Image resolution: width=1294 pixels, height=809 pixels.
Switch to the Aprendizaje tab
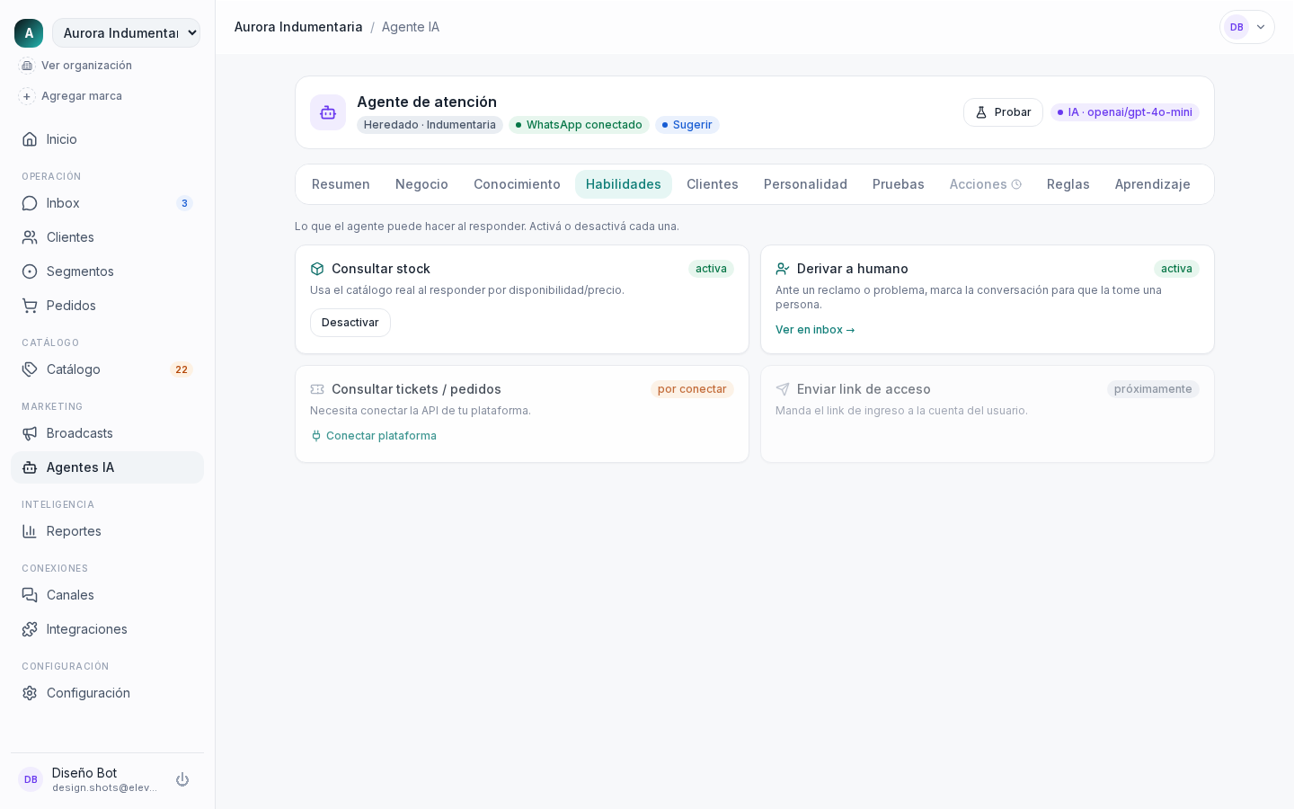1153,184
